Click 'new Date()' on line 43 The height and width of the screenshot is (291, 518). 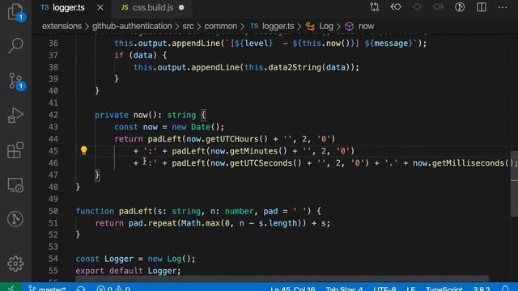pos(196,127)
